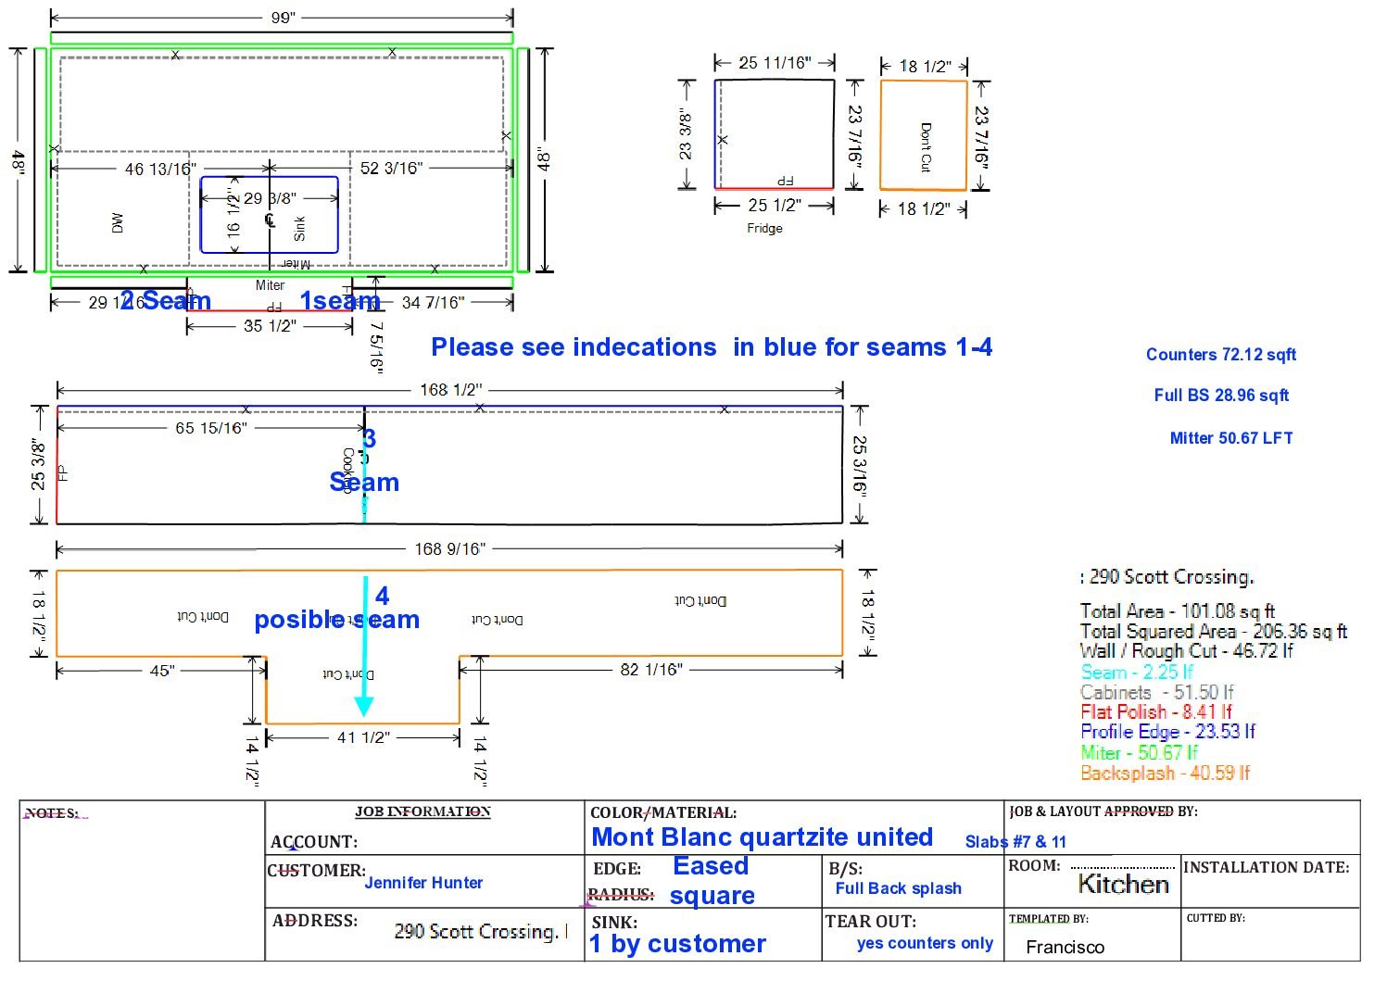Click the "Counters 72.12 sqft" note
This screenshot has width=1387, height=981.
click(x=1220, y=355)
